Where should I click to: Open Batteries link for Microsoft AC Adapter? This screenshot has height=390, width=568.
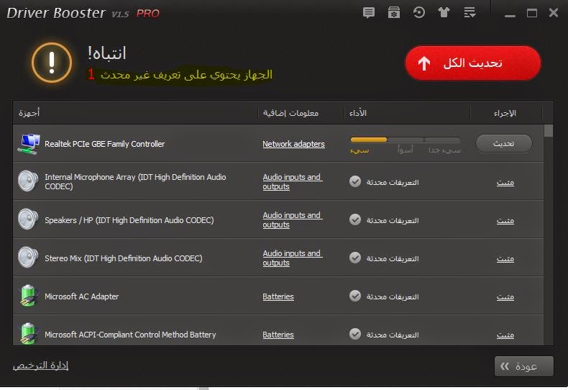click(278, 296)
